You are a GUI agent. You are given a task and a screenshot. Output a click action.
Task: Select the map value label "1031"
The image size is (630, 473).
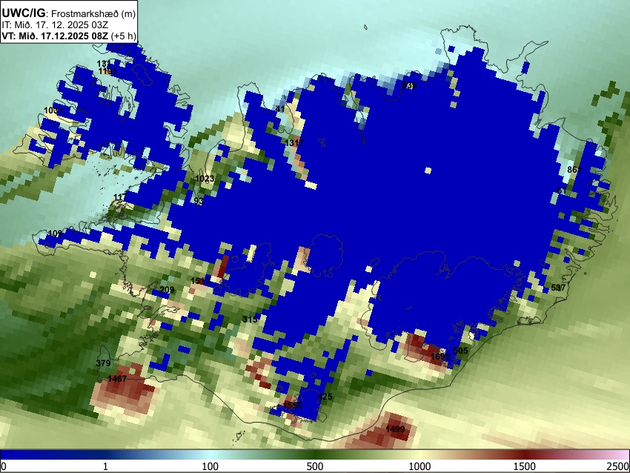click(53, 110)
